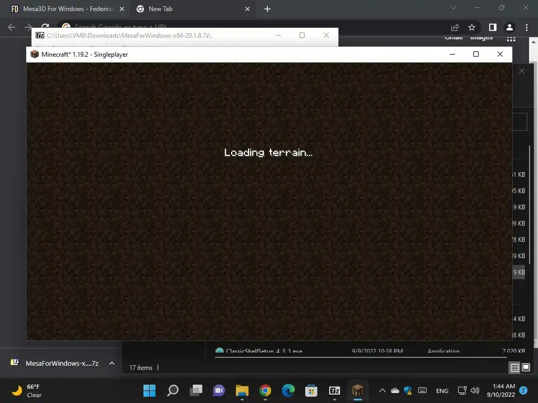538x403 pixels.
Task: Expand the MesaForWindows download options chevron
Action: click(x=112, y=363)
